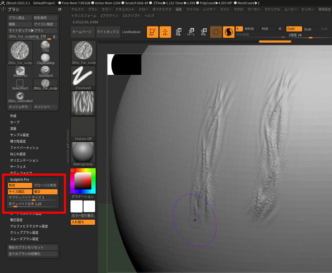Image resolution: width=332 pixels, height=273 pixels.
Task: Open the ダイナミクス menu
Action: coord(162,9)
